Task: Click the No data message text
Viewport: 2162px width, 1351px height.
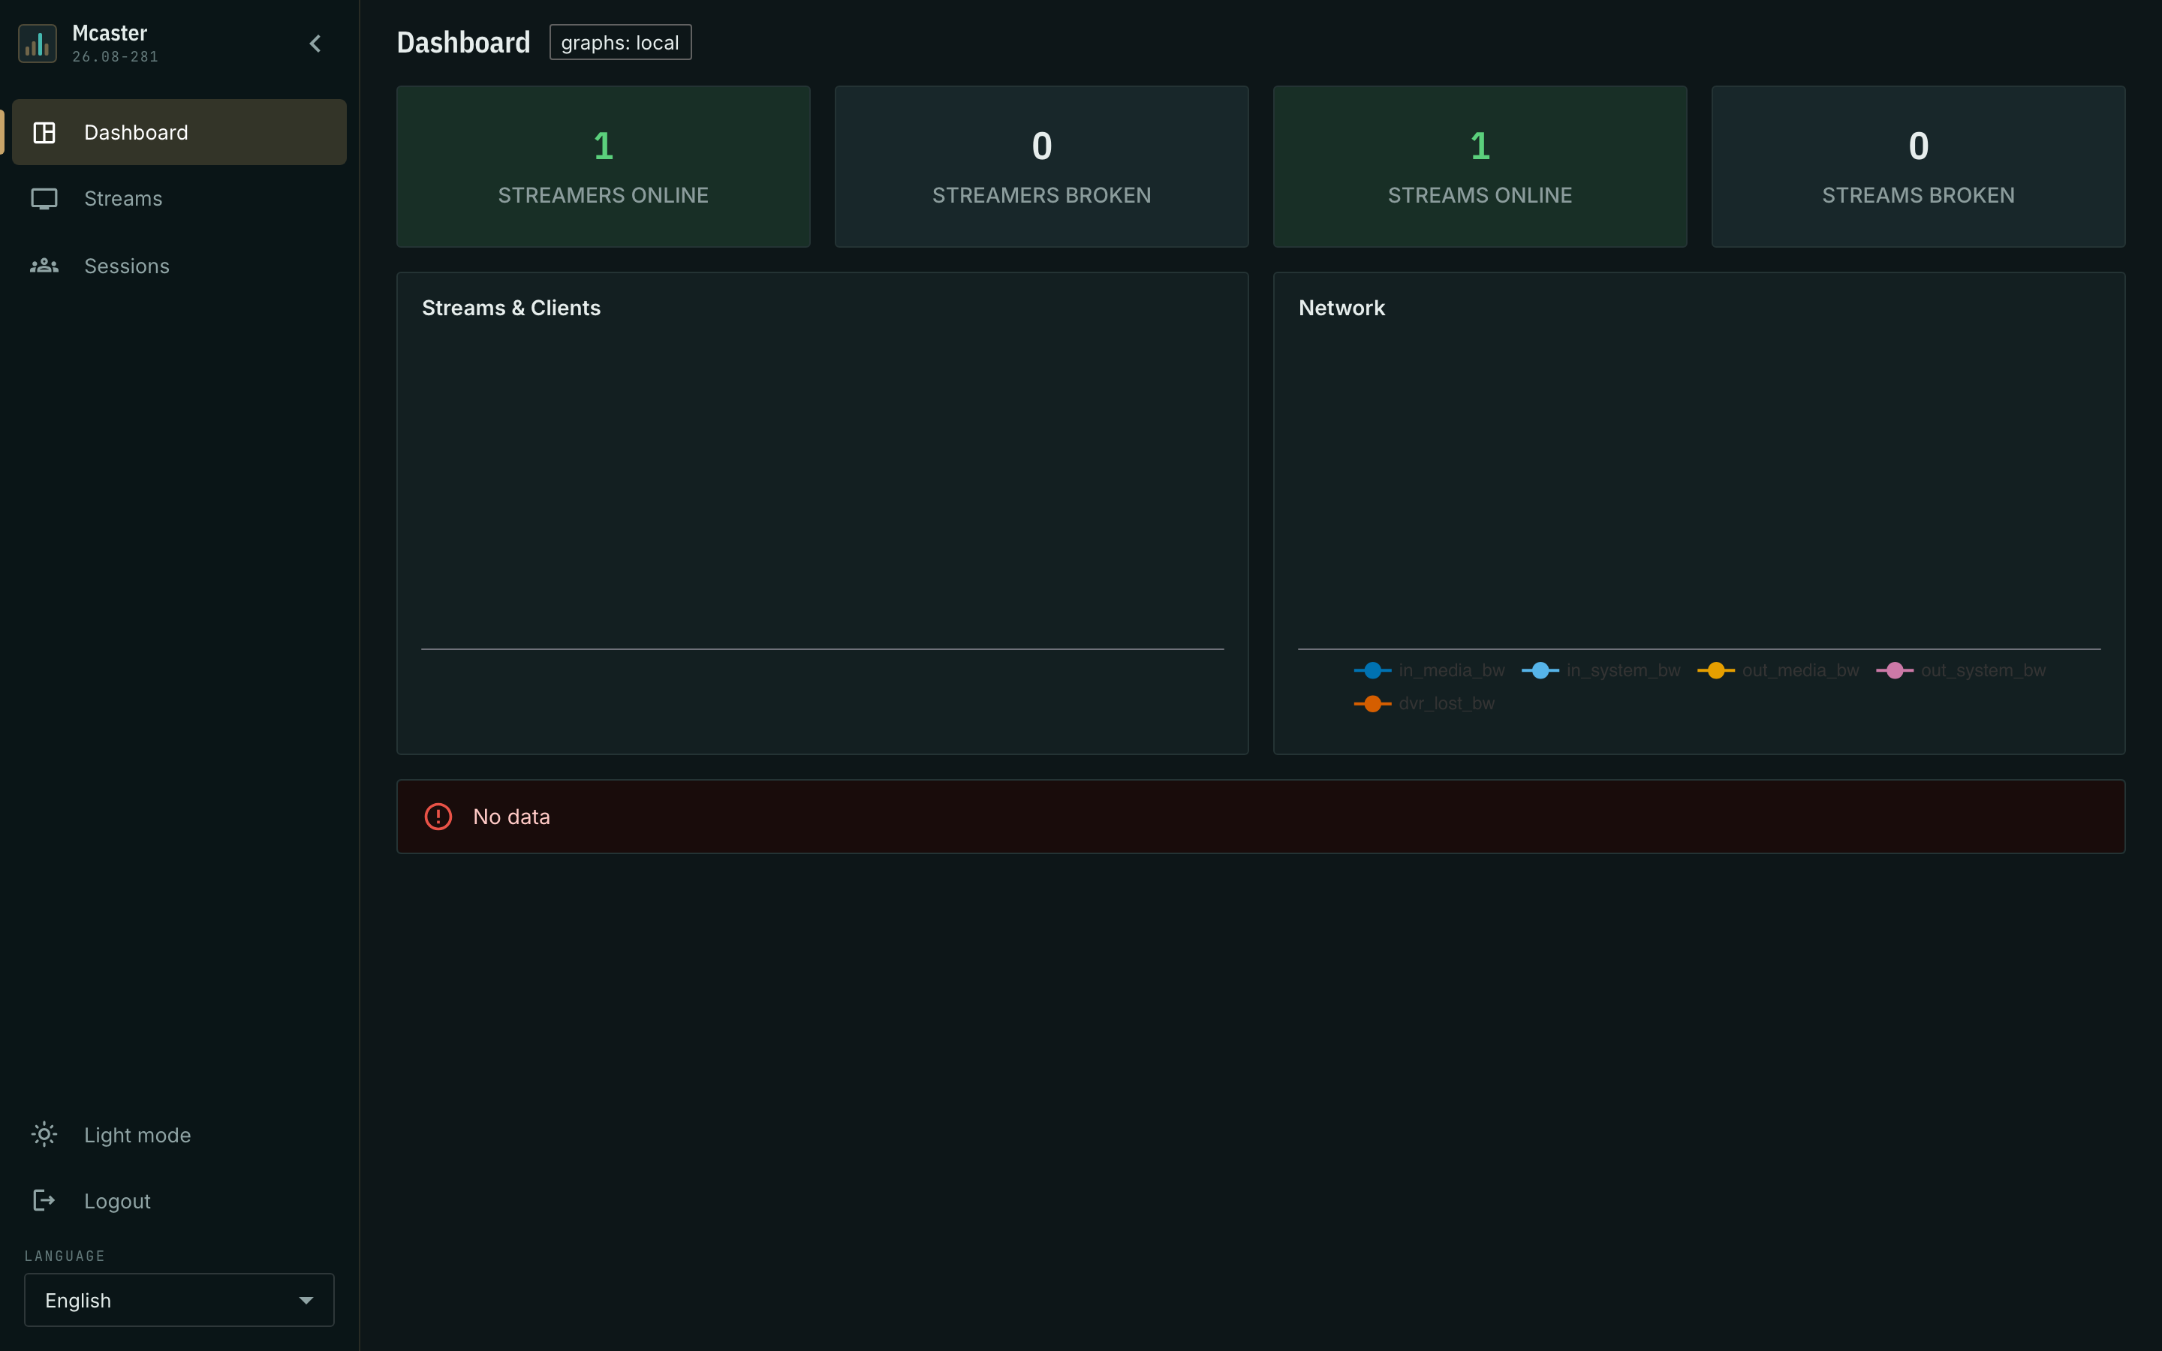Action: click(x=511, y=817)
